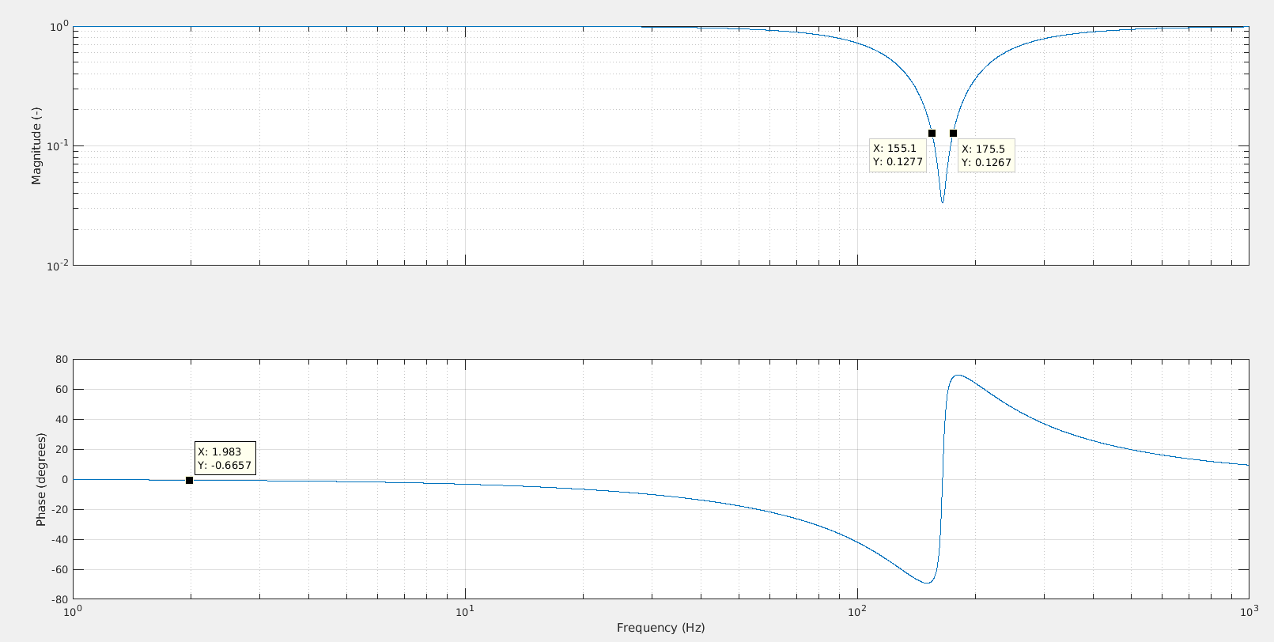The image size is (1274, 642).
Task: Click the positive phase peak near 70 degrees
Action: click(958, 376)
